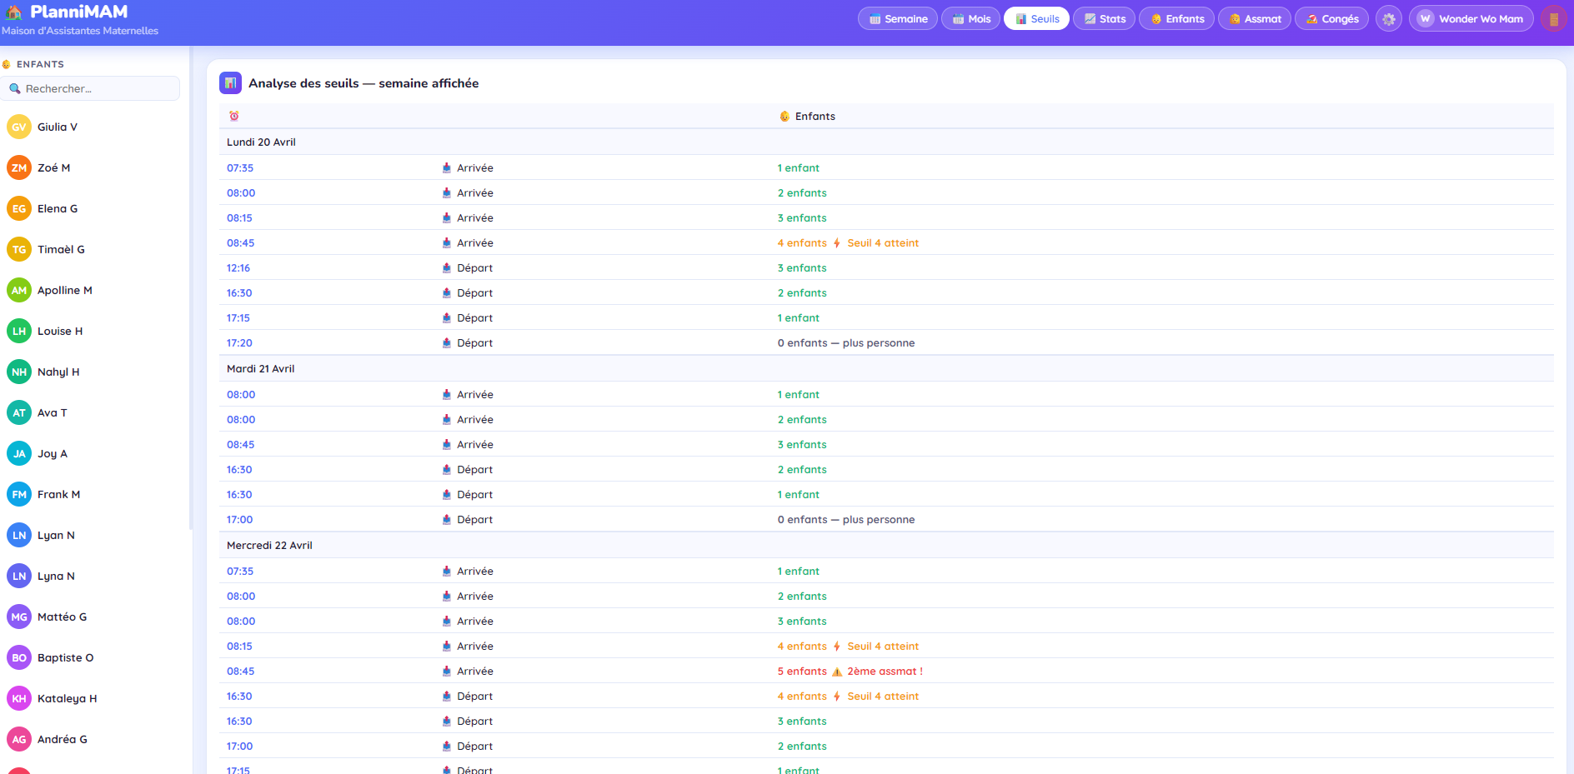Go to the Stats tab
This screenshot has width=1574, height=774.
pos(1104,18)
